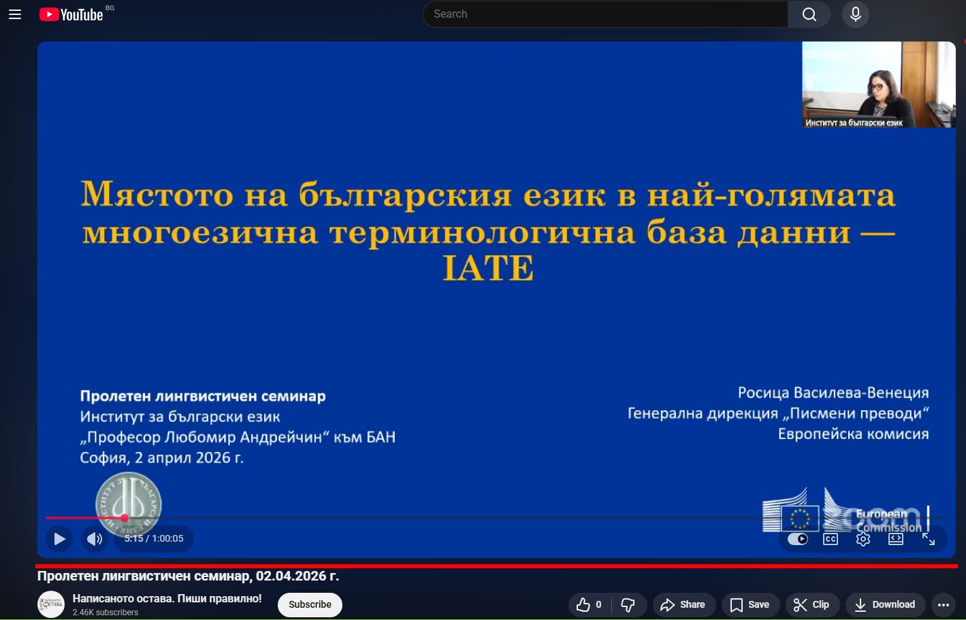The height and width of the screenshot is (620, 966).
Task: Click the search magnifier button
Action: point(809,14)
